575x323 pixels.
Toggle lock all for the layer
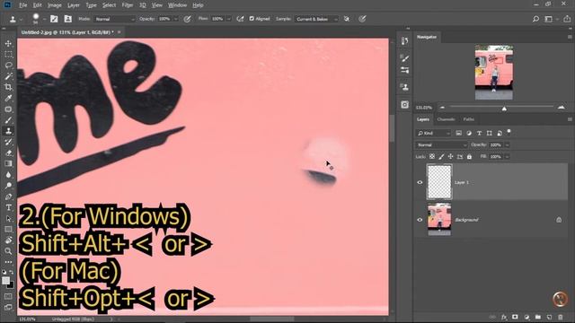(x=469, y=156)
